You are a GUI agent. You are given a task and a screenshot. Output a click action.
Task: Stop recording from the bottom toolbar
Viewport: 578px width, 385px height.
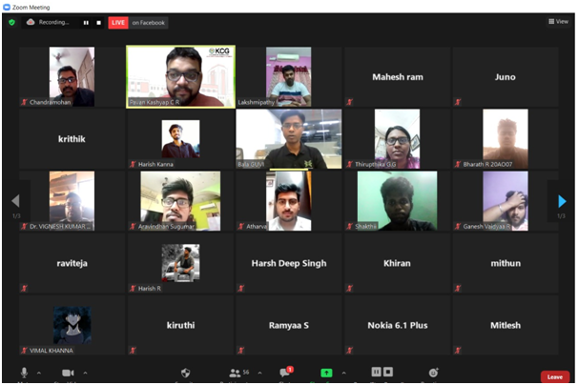pyautogui.click(x=388, y=372)
